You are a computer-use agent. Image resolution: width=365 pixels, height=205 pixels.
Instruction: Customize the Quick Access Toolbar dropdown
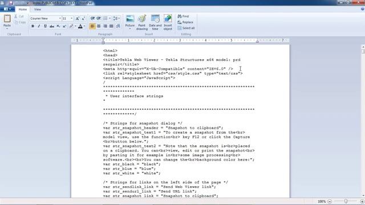(28, 3)
